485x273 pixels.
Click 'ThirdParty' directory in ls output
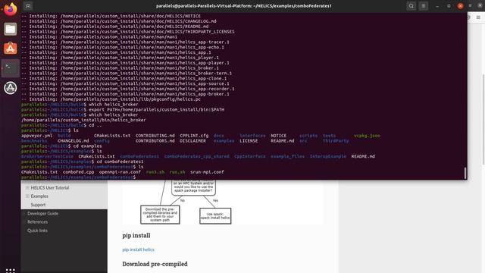click(x=336, y=141)
